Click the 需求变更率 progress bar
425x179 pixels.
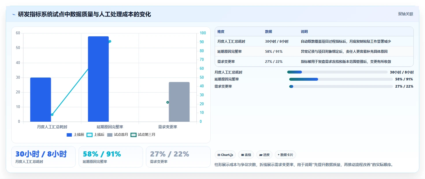click(341, 86)
